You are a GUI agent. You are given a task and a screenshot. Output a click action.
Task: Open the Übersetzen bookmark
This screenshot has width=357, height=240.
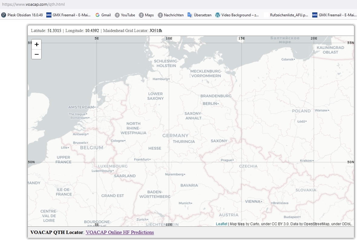coord(199,15)
